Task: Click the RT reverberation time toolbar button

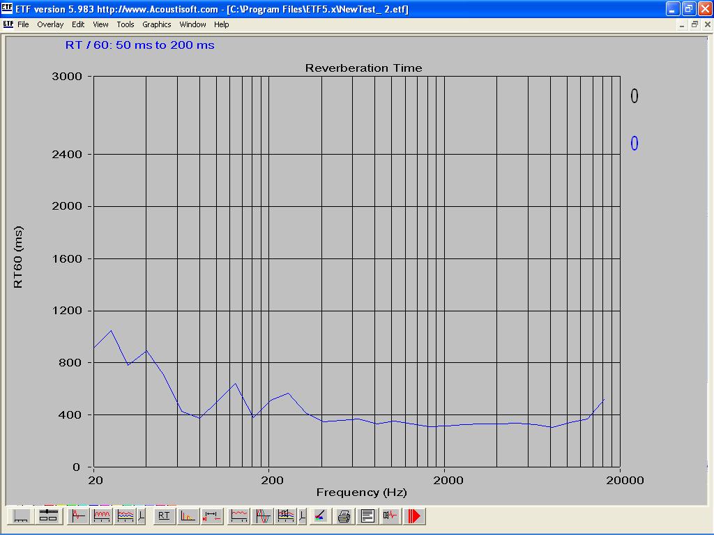Action: [x=164, y=516]
